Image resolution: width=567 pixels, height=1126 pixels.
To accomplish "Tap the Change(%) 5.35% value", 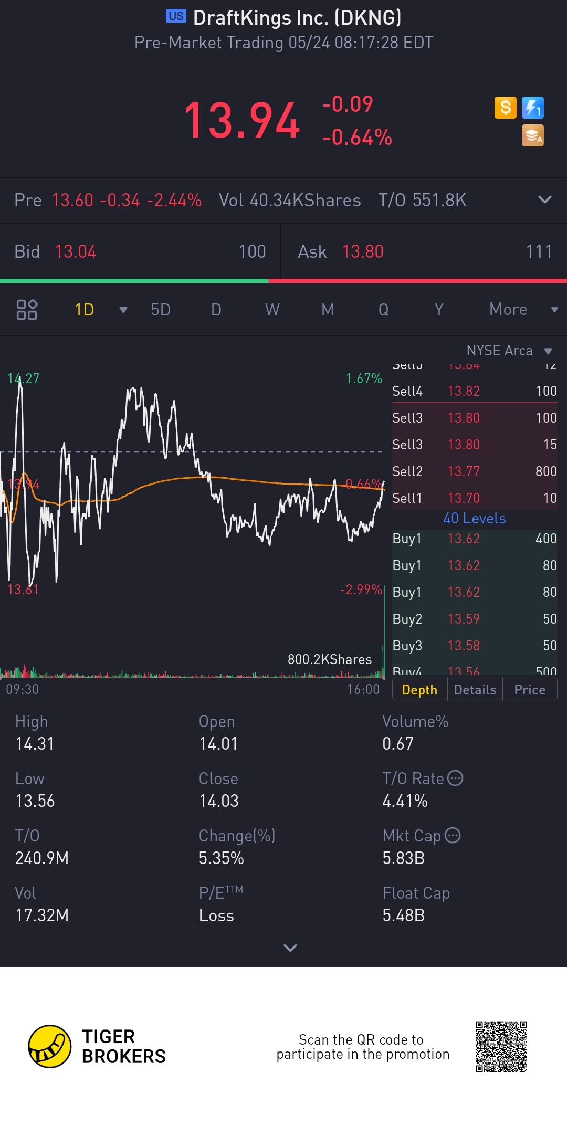I will coord(222,858).
